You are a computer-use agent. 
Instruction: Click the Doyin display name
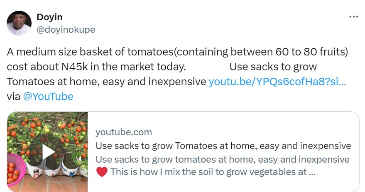pos(49,17)
